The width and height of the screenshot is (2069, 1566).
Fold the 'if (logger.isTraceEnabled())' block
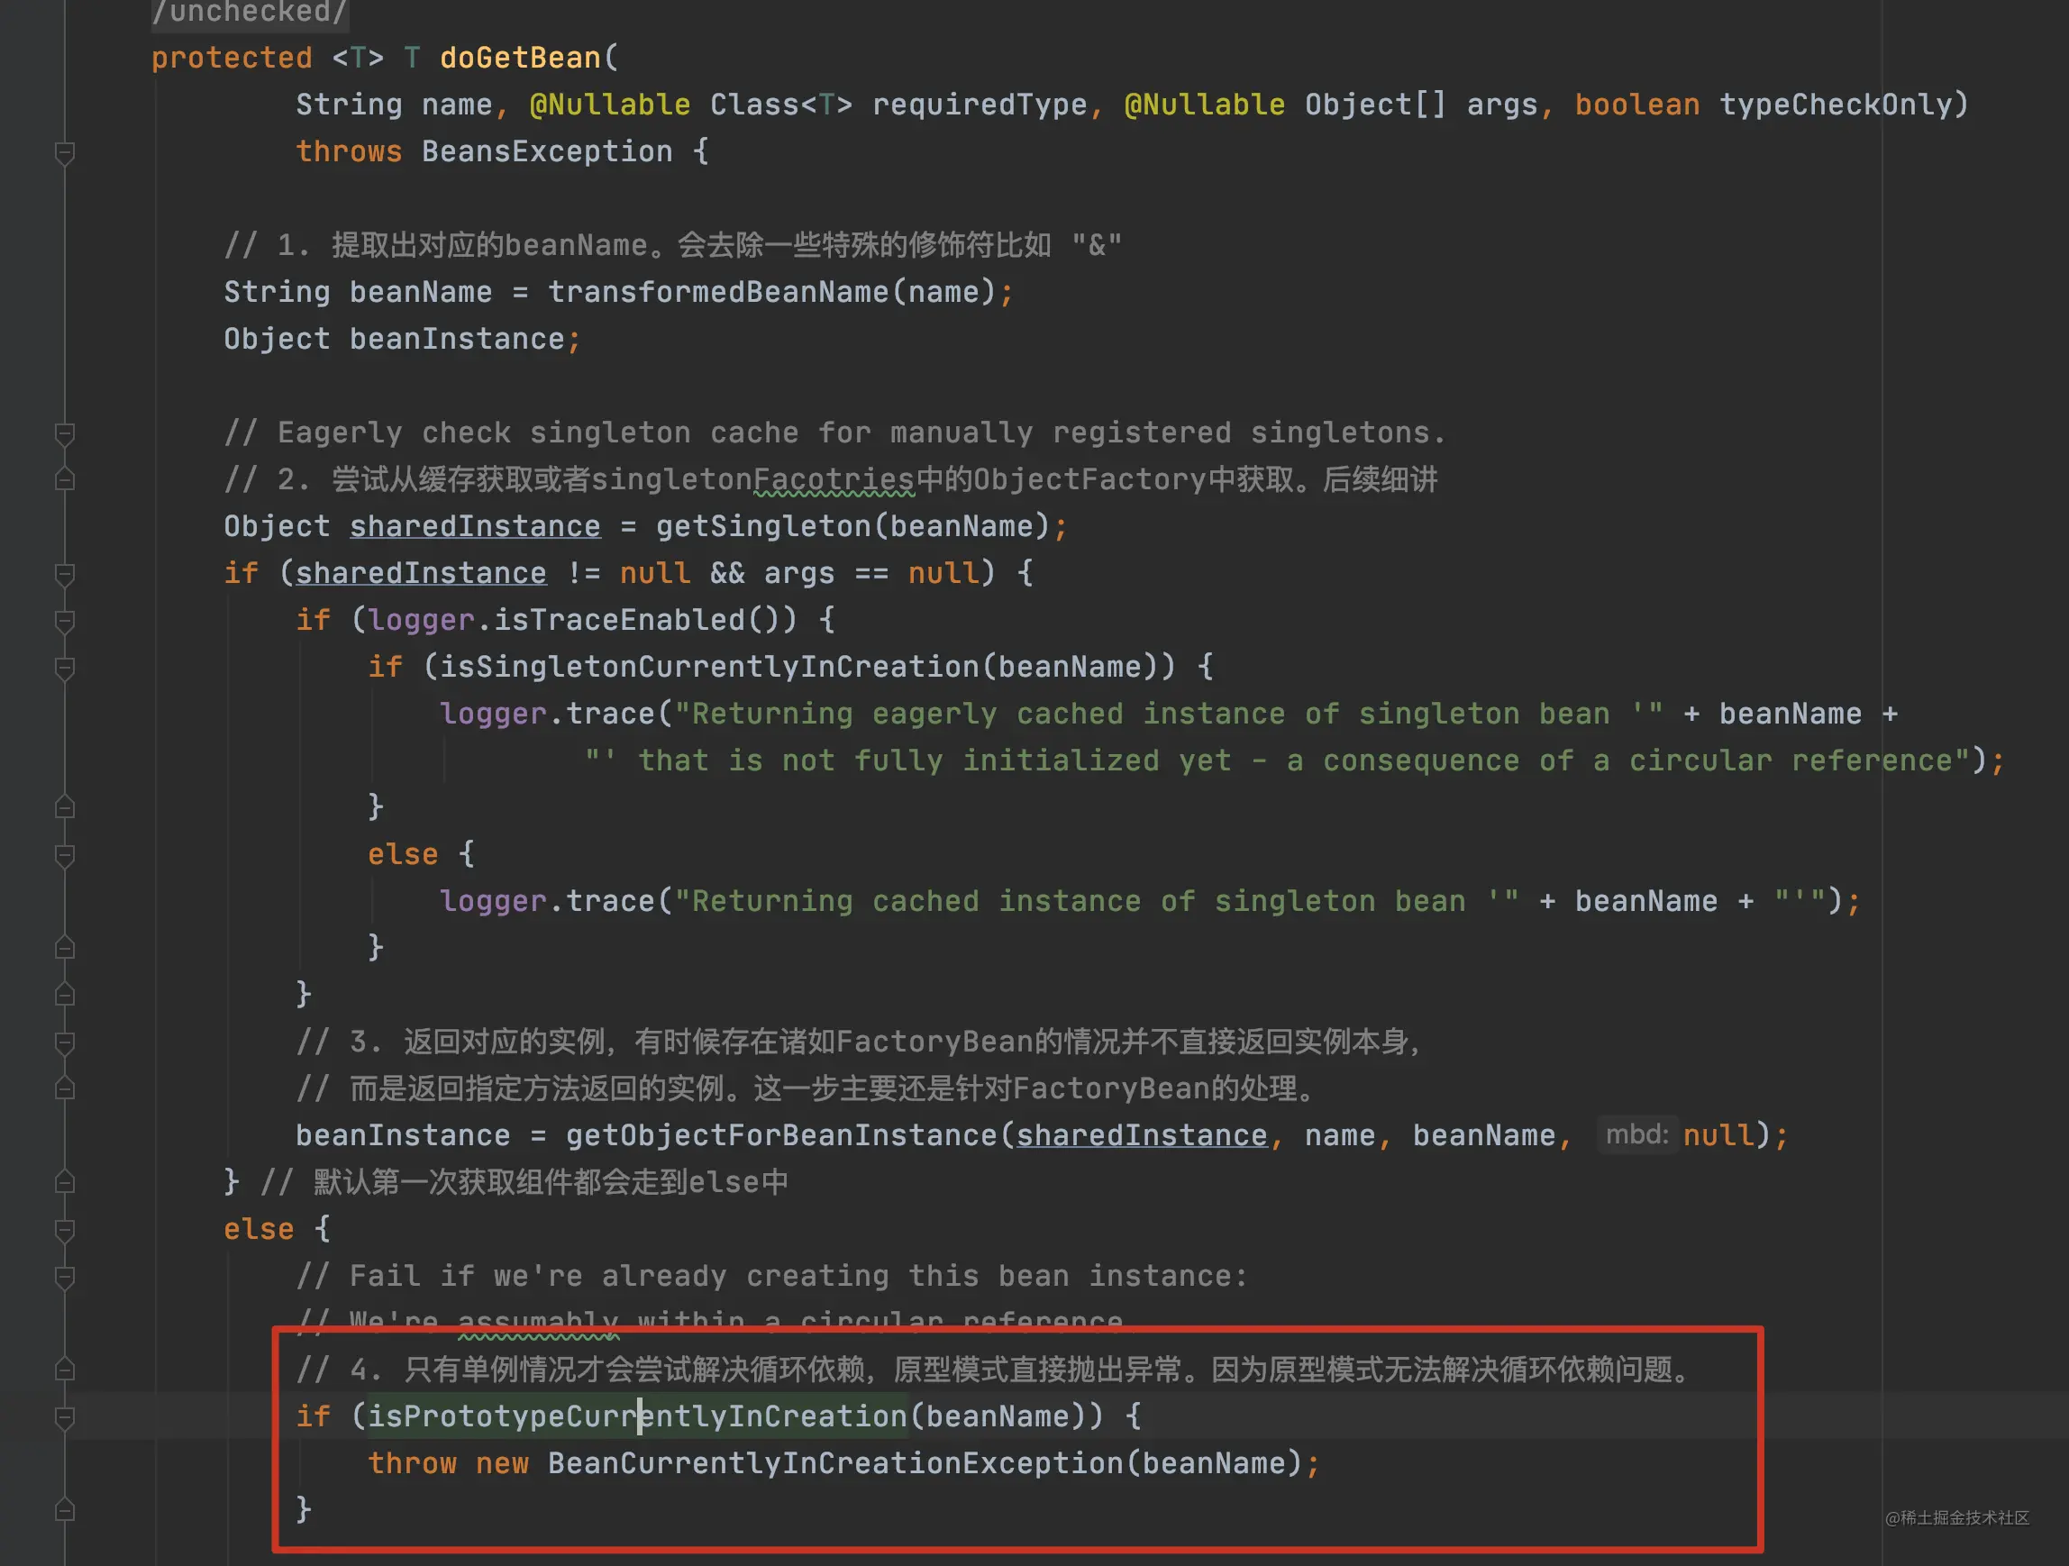[x=65, y=620]
